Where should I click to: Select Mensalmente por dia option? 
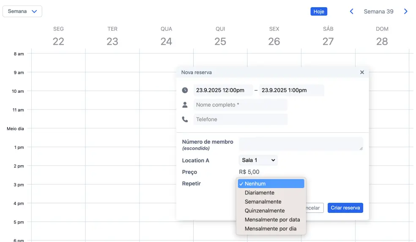pos(271,229)
